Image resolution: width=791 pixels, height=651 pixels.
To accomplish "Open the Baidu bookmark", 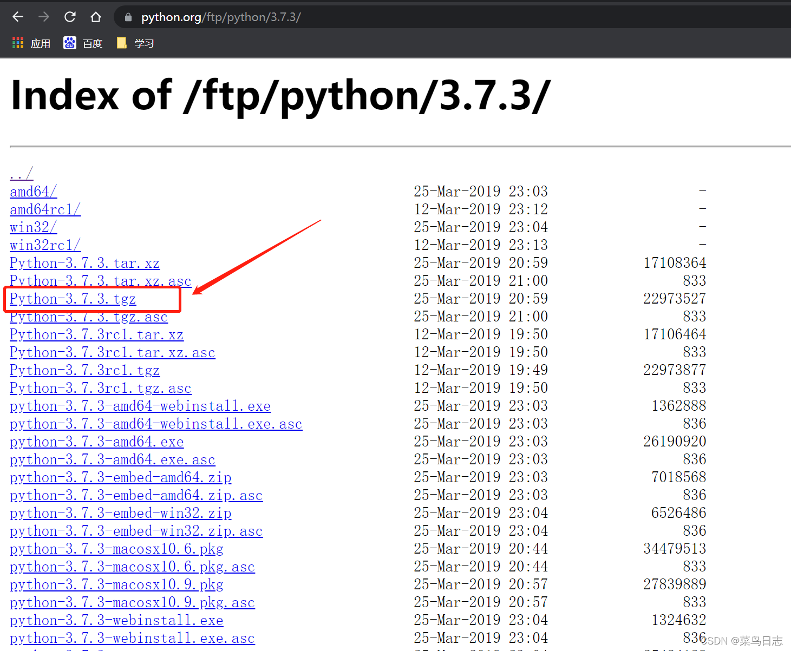I will [x=83, y=43].
